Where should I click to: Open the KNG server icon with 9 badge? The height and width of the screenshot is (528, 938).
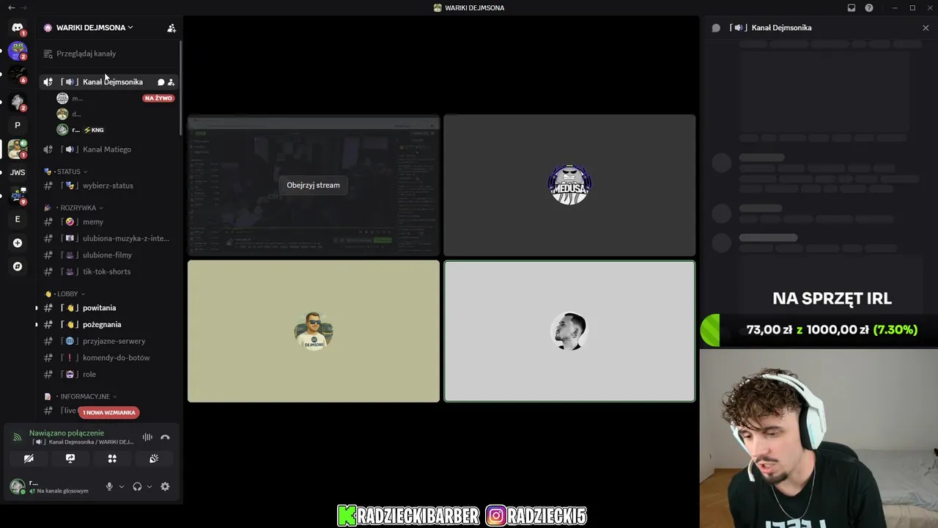coord(18,196)
